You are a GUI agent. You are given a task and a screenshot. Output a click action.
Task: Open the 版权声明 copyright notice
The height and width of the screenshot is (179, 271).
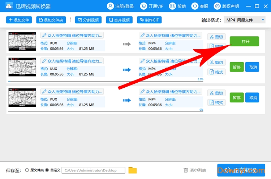tap(226, 6)
